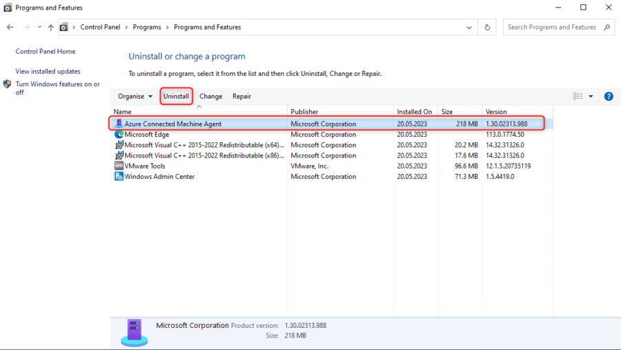
Task: Click the Programs and Features title bar icon
Action: pyautogui.click(x=8, y=8)
